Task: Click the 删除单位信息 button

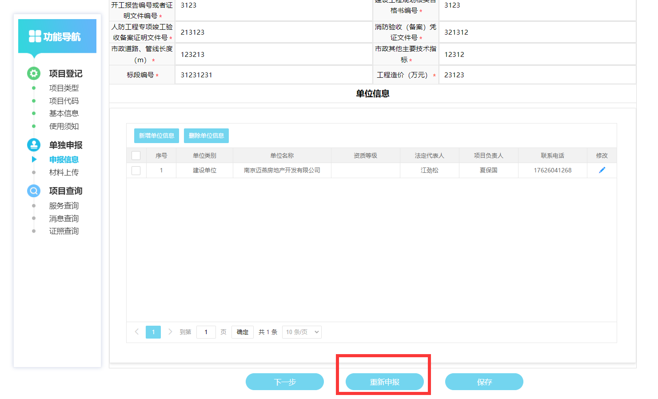Action: [x=206, y=136]
